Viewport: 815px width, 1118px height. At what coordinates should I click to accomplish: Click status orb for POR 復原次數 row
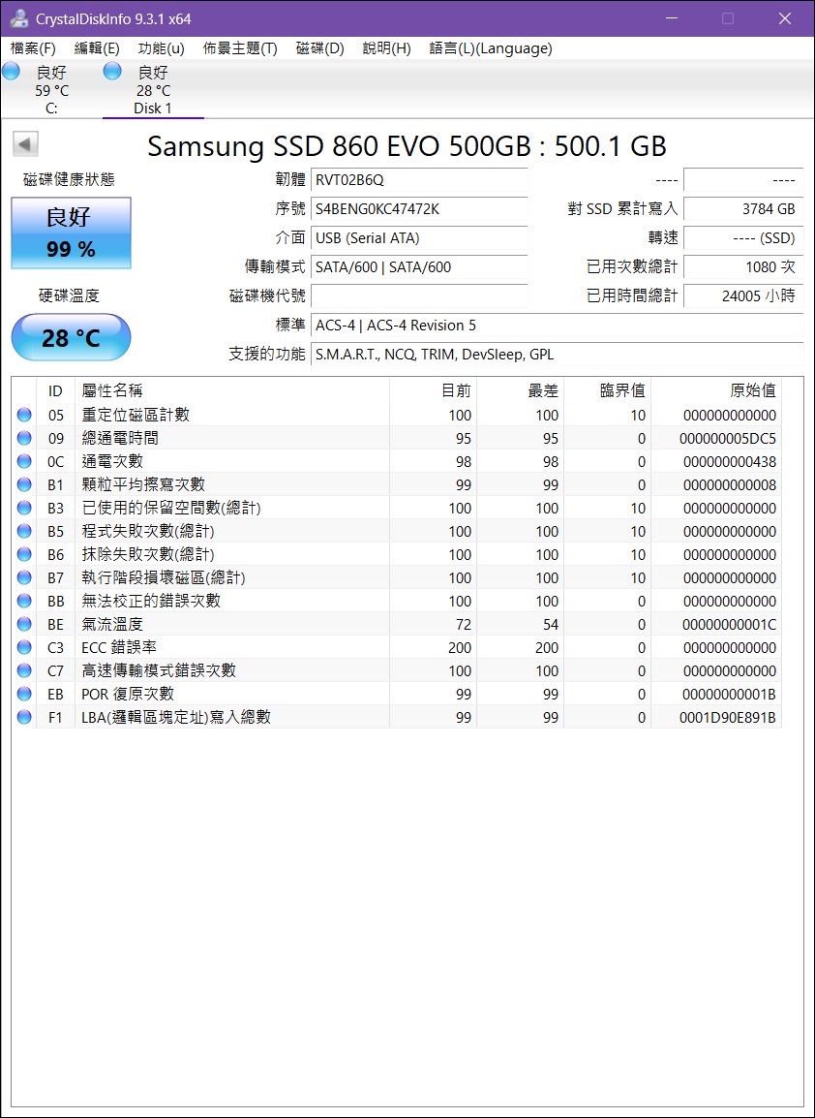24,695
